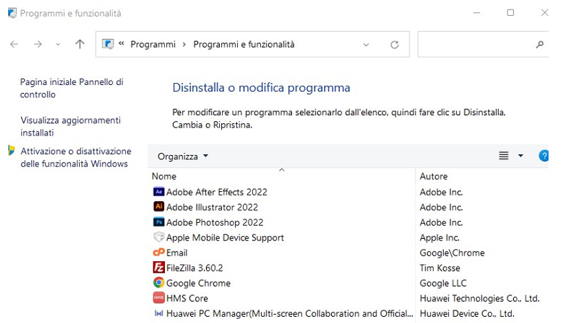This screenshot has height=323, width=584.
Task: Open the help question mark icon
Action: point(543,156)
